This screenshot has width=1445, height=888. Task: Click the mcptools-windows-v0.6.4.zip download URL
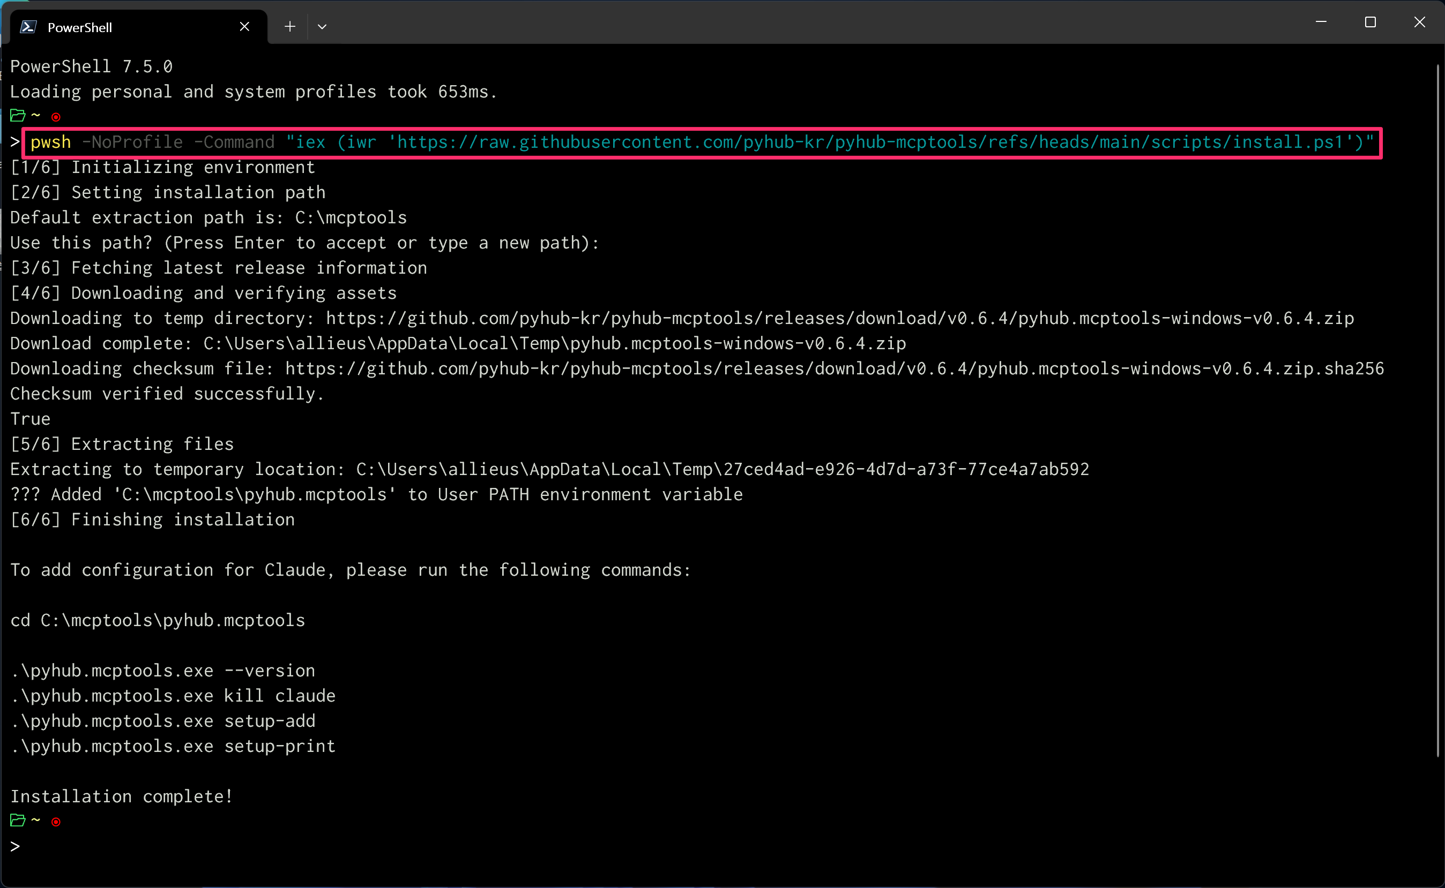tap(839, 318)
